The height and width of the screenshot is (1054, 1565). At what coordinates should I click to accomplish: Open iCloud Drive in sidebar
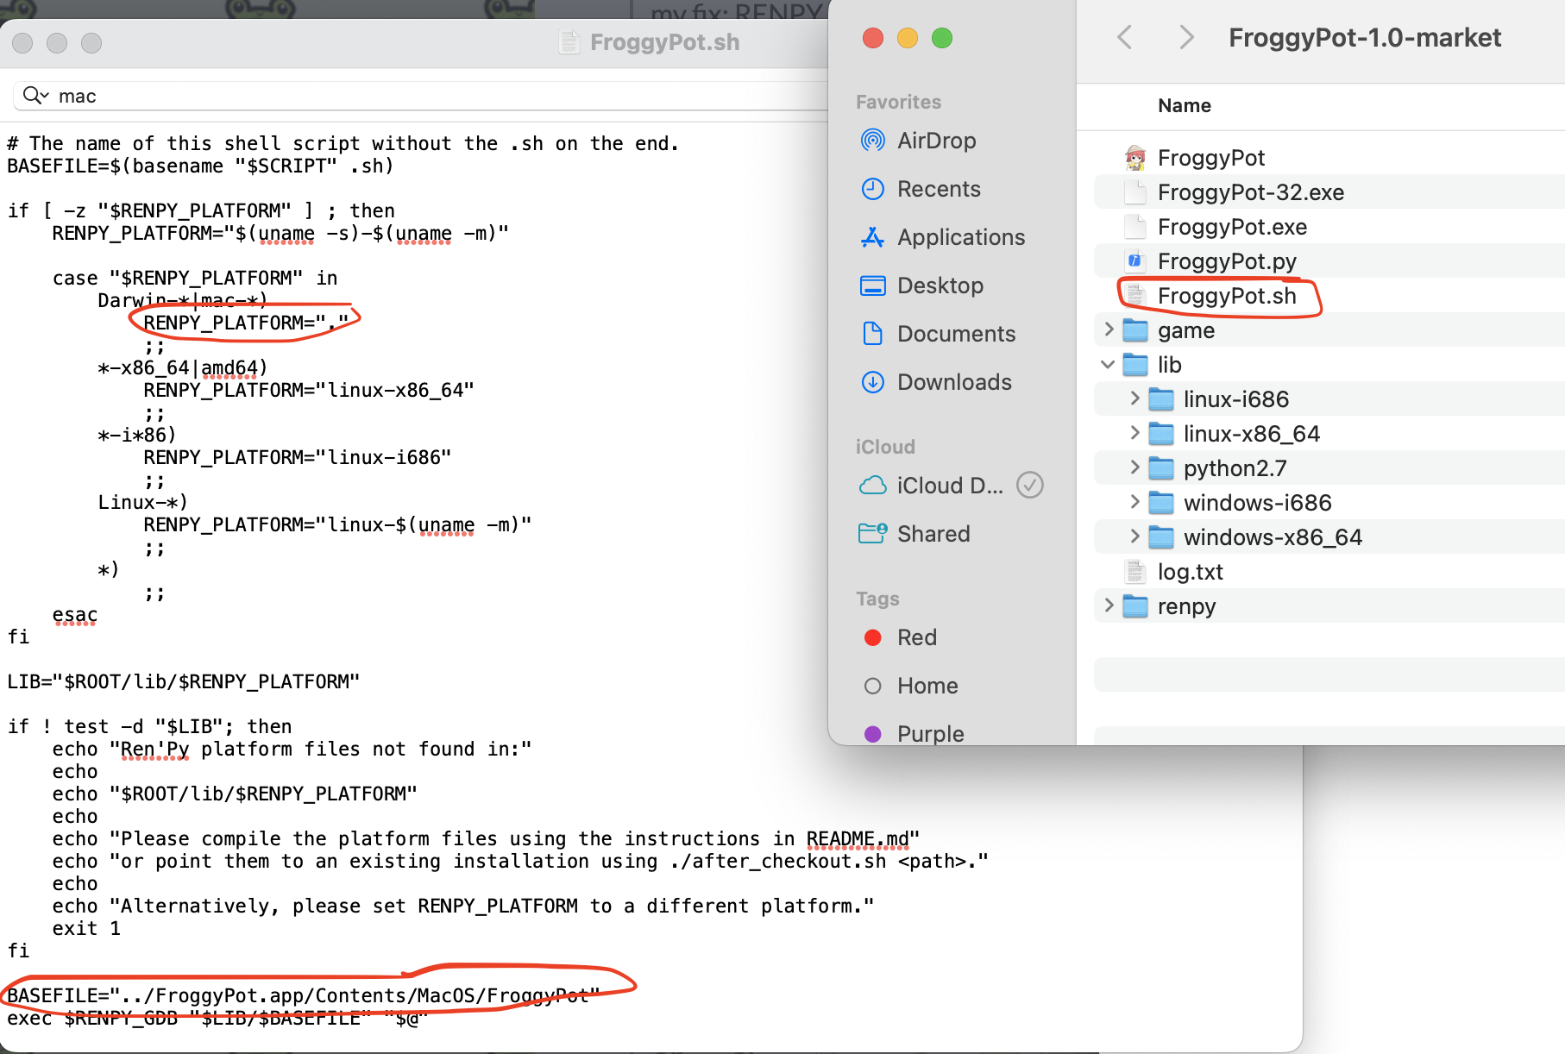pyautogui.click(x=932, y=486)
